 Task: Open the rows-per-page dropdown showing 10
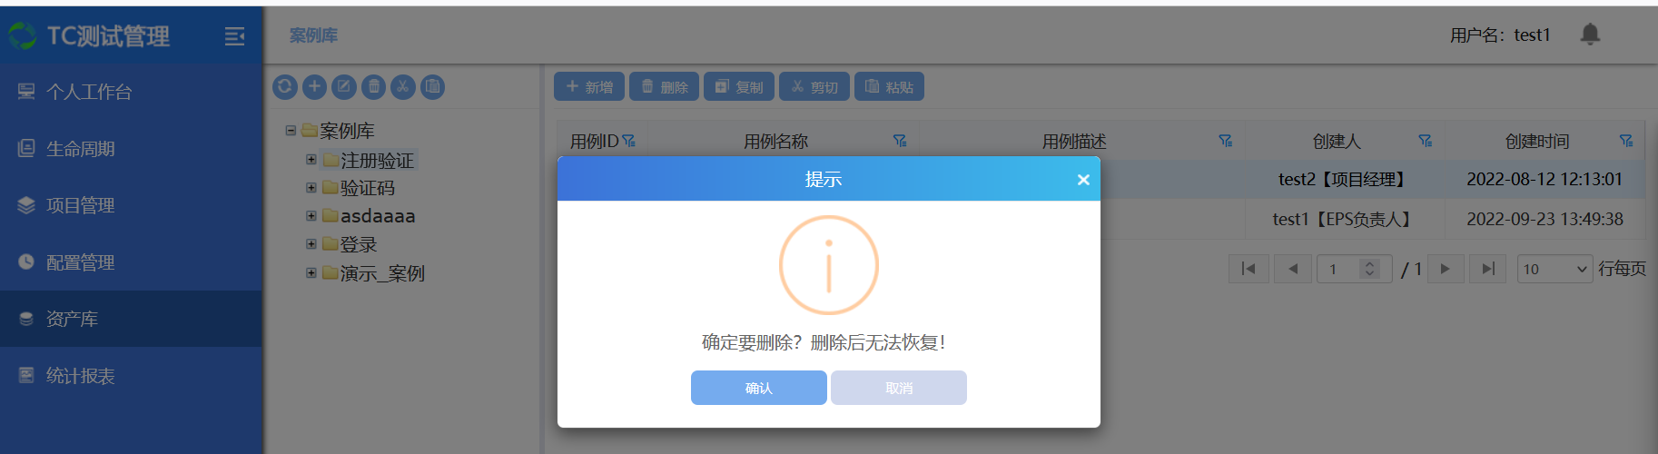click(1554, 269)
